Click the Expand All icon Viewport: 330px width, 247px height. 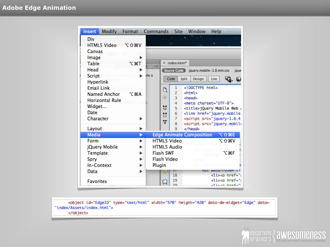[x=165, y=122]
